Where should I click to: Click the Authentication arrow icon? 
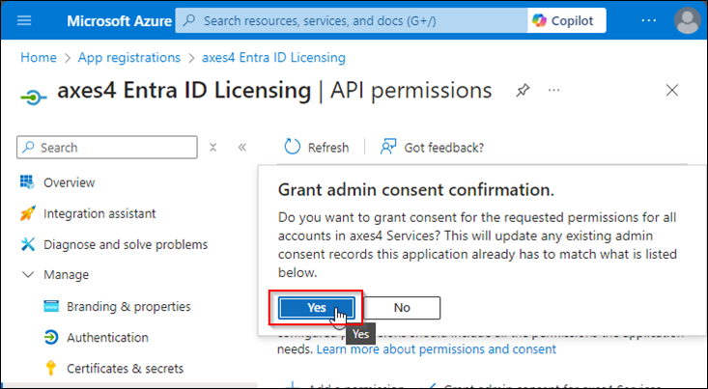click(51, 337)
